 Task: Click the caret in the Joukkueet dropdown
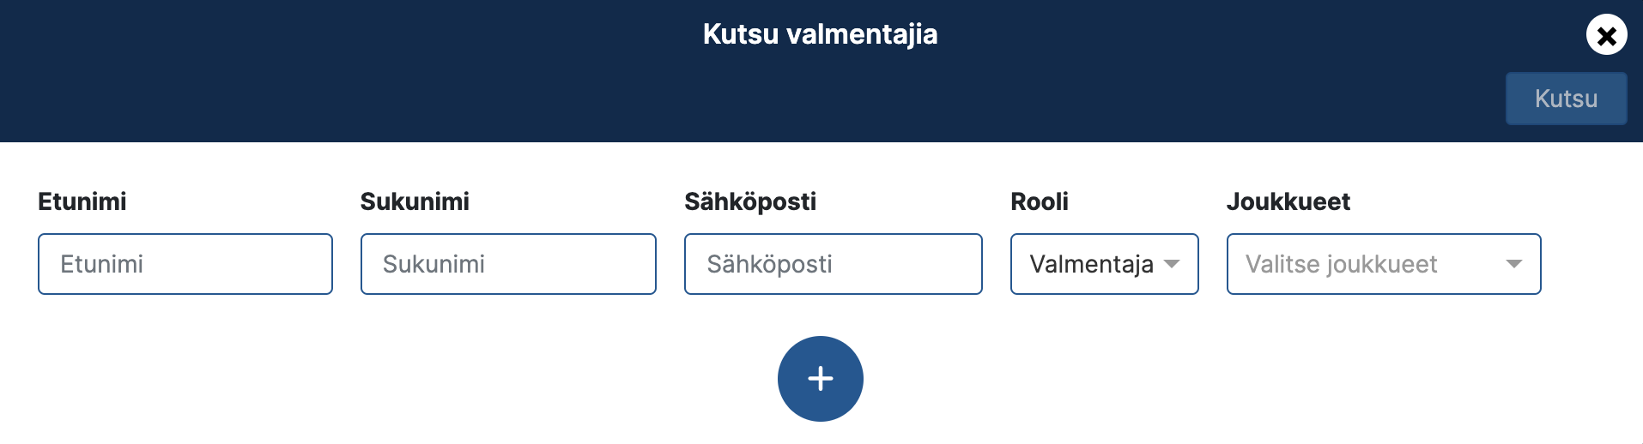[1514, 264]
